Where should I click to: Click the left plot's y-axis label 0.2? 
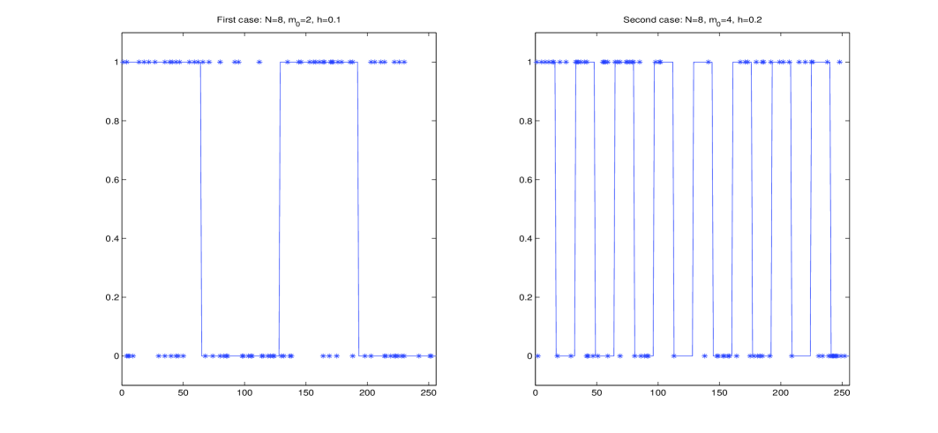110,297
